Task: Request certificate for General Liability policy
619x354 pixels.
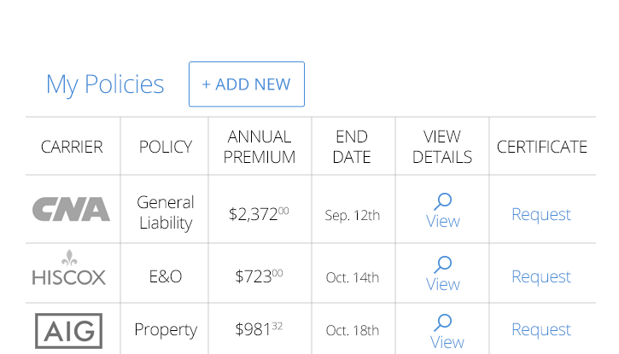Action: 540,215
